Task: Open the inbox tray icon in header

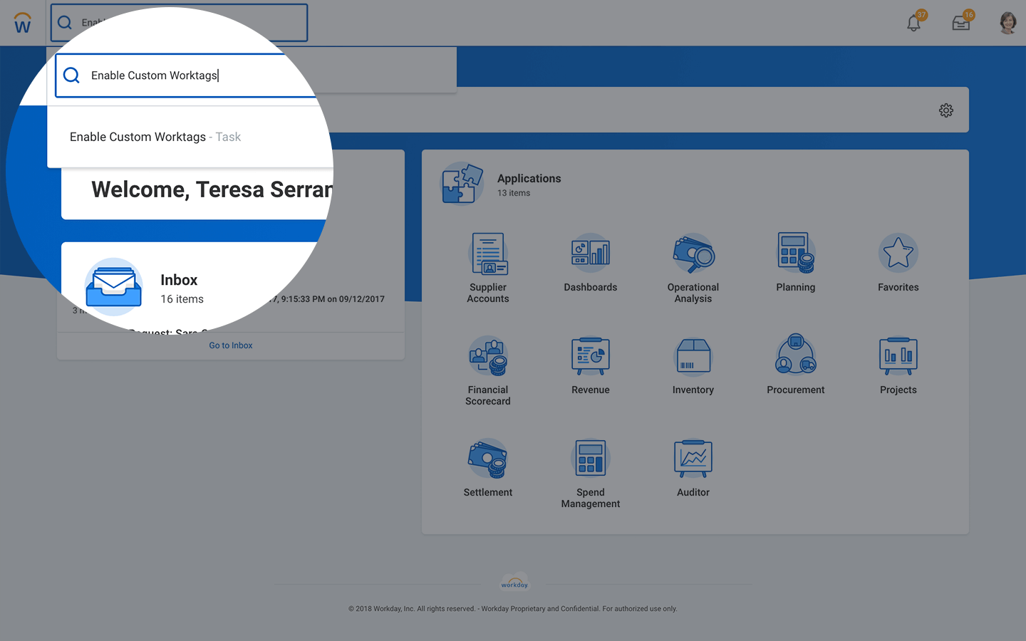Action: 961,24
